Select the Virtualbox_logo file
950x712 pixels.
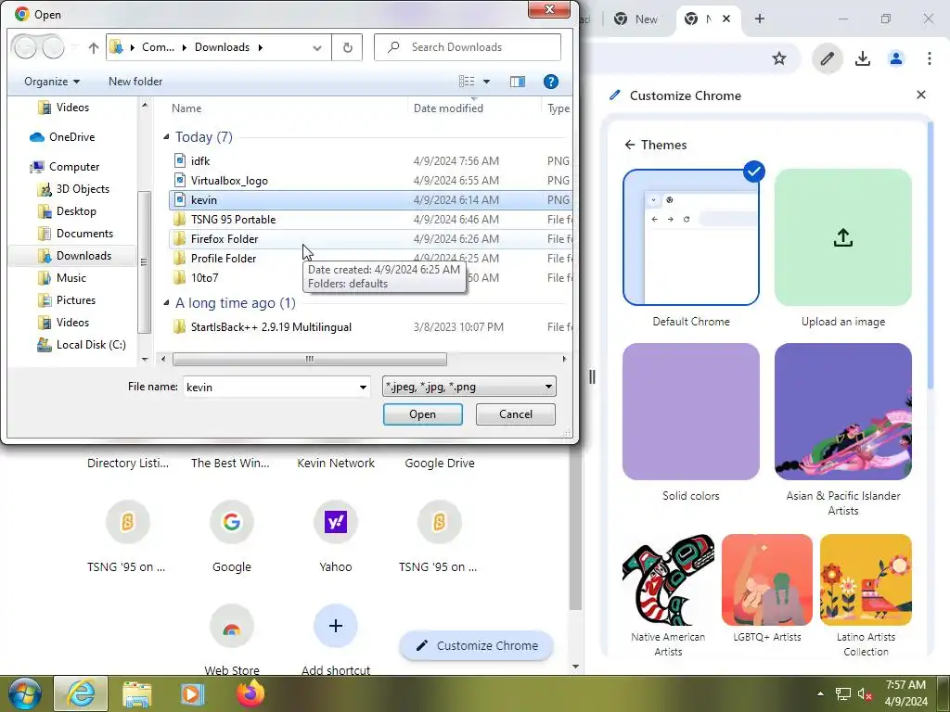click(x=370, y=181)
